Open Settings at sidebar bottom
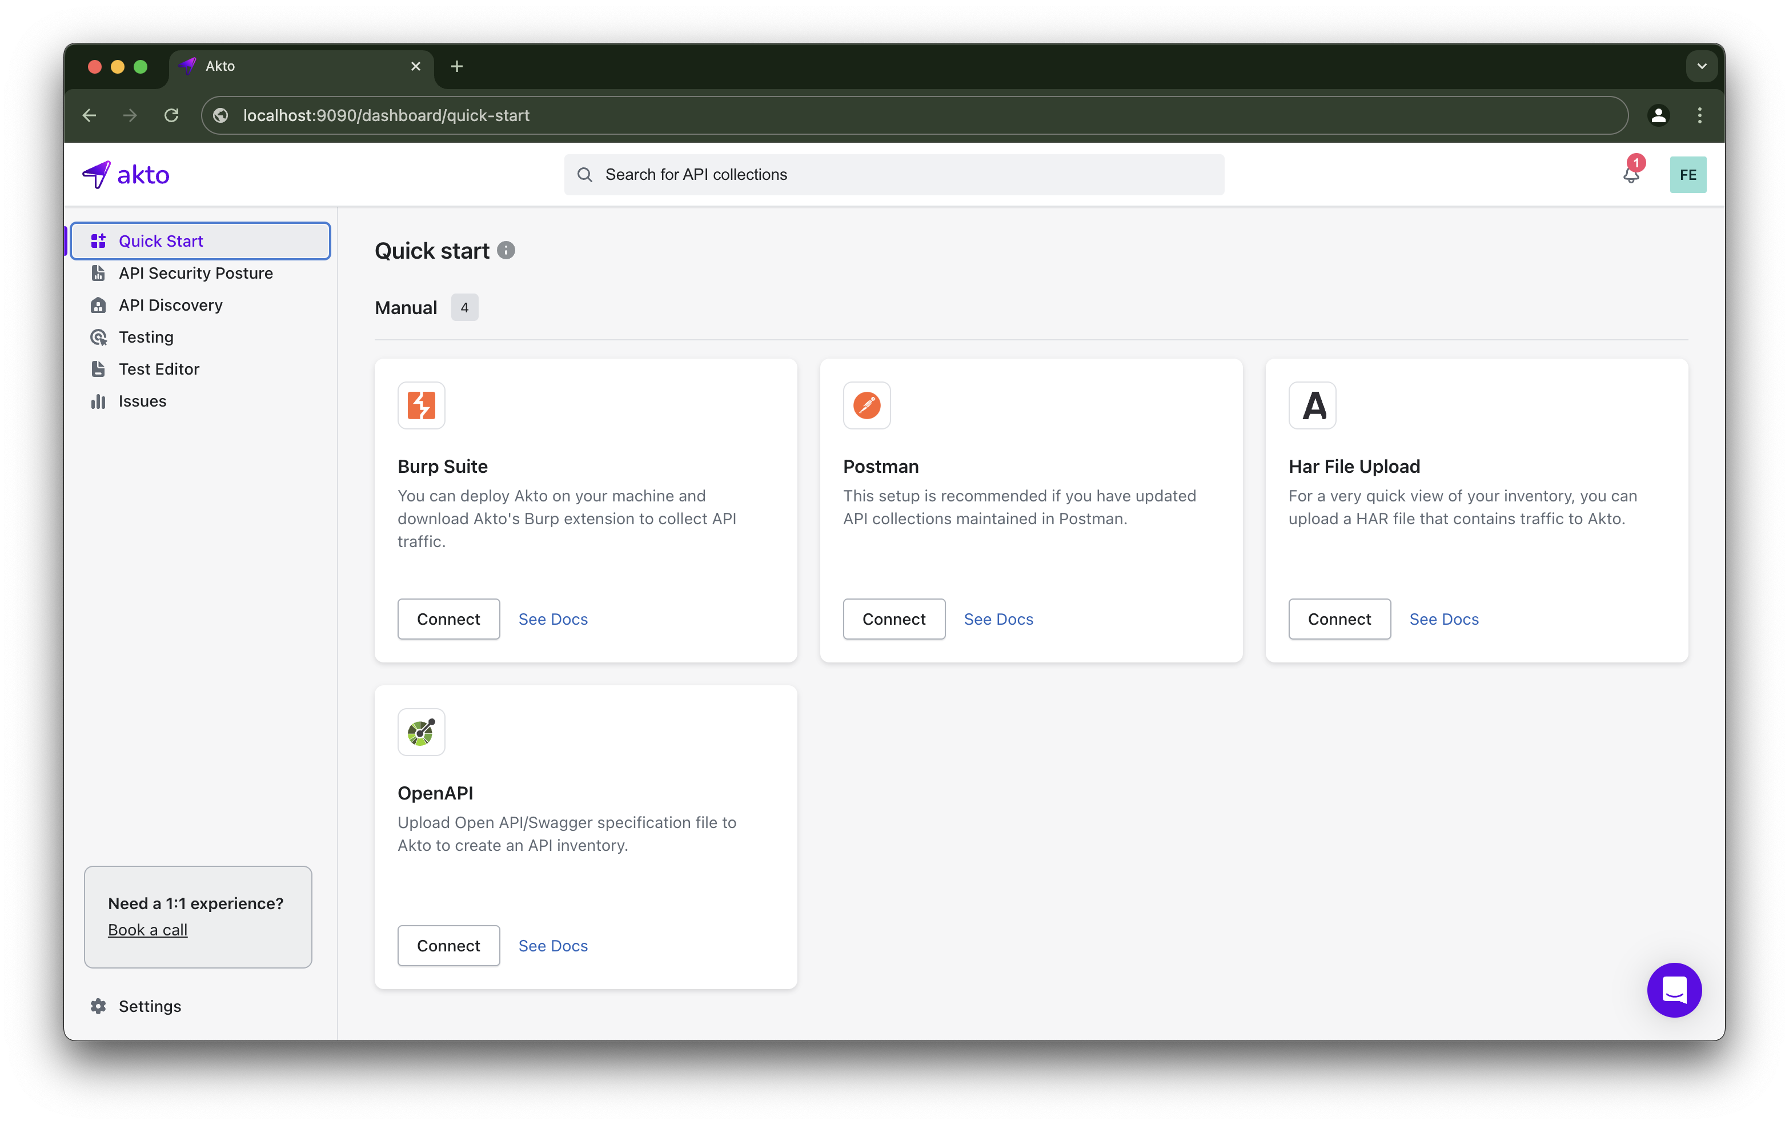The image size is (1789, 1125). (149, 1006)
